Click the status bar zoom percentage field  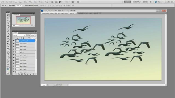point(44,85)
